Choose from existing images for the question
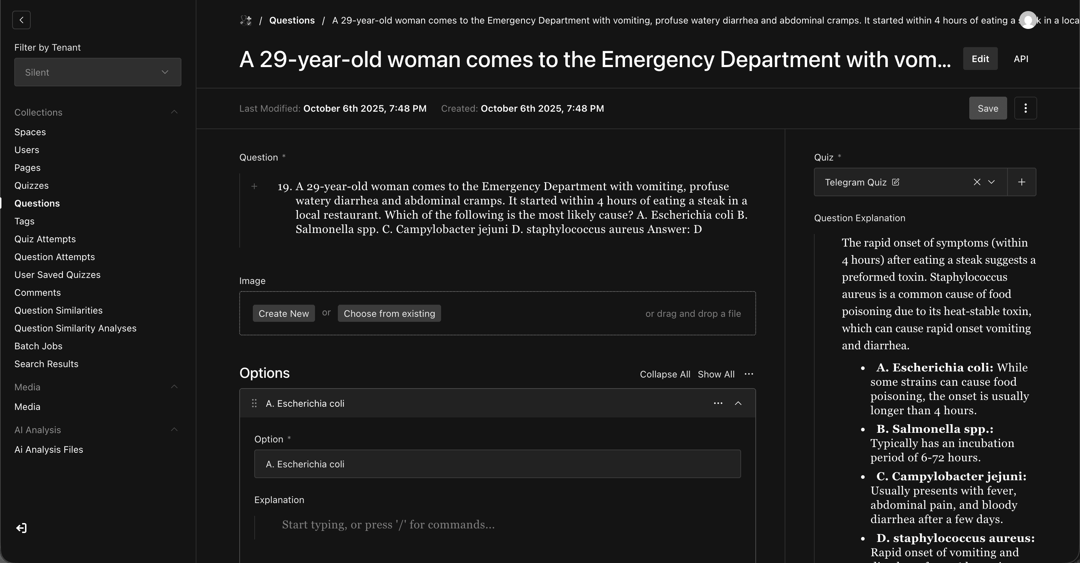 click(389, 313)
